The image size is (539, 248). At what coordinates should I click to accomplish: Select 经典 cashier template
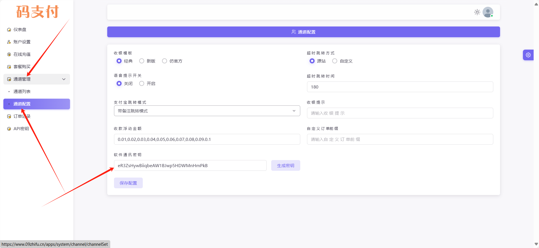point(119,61)
